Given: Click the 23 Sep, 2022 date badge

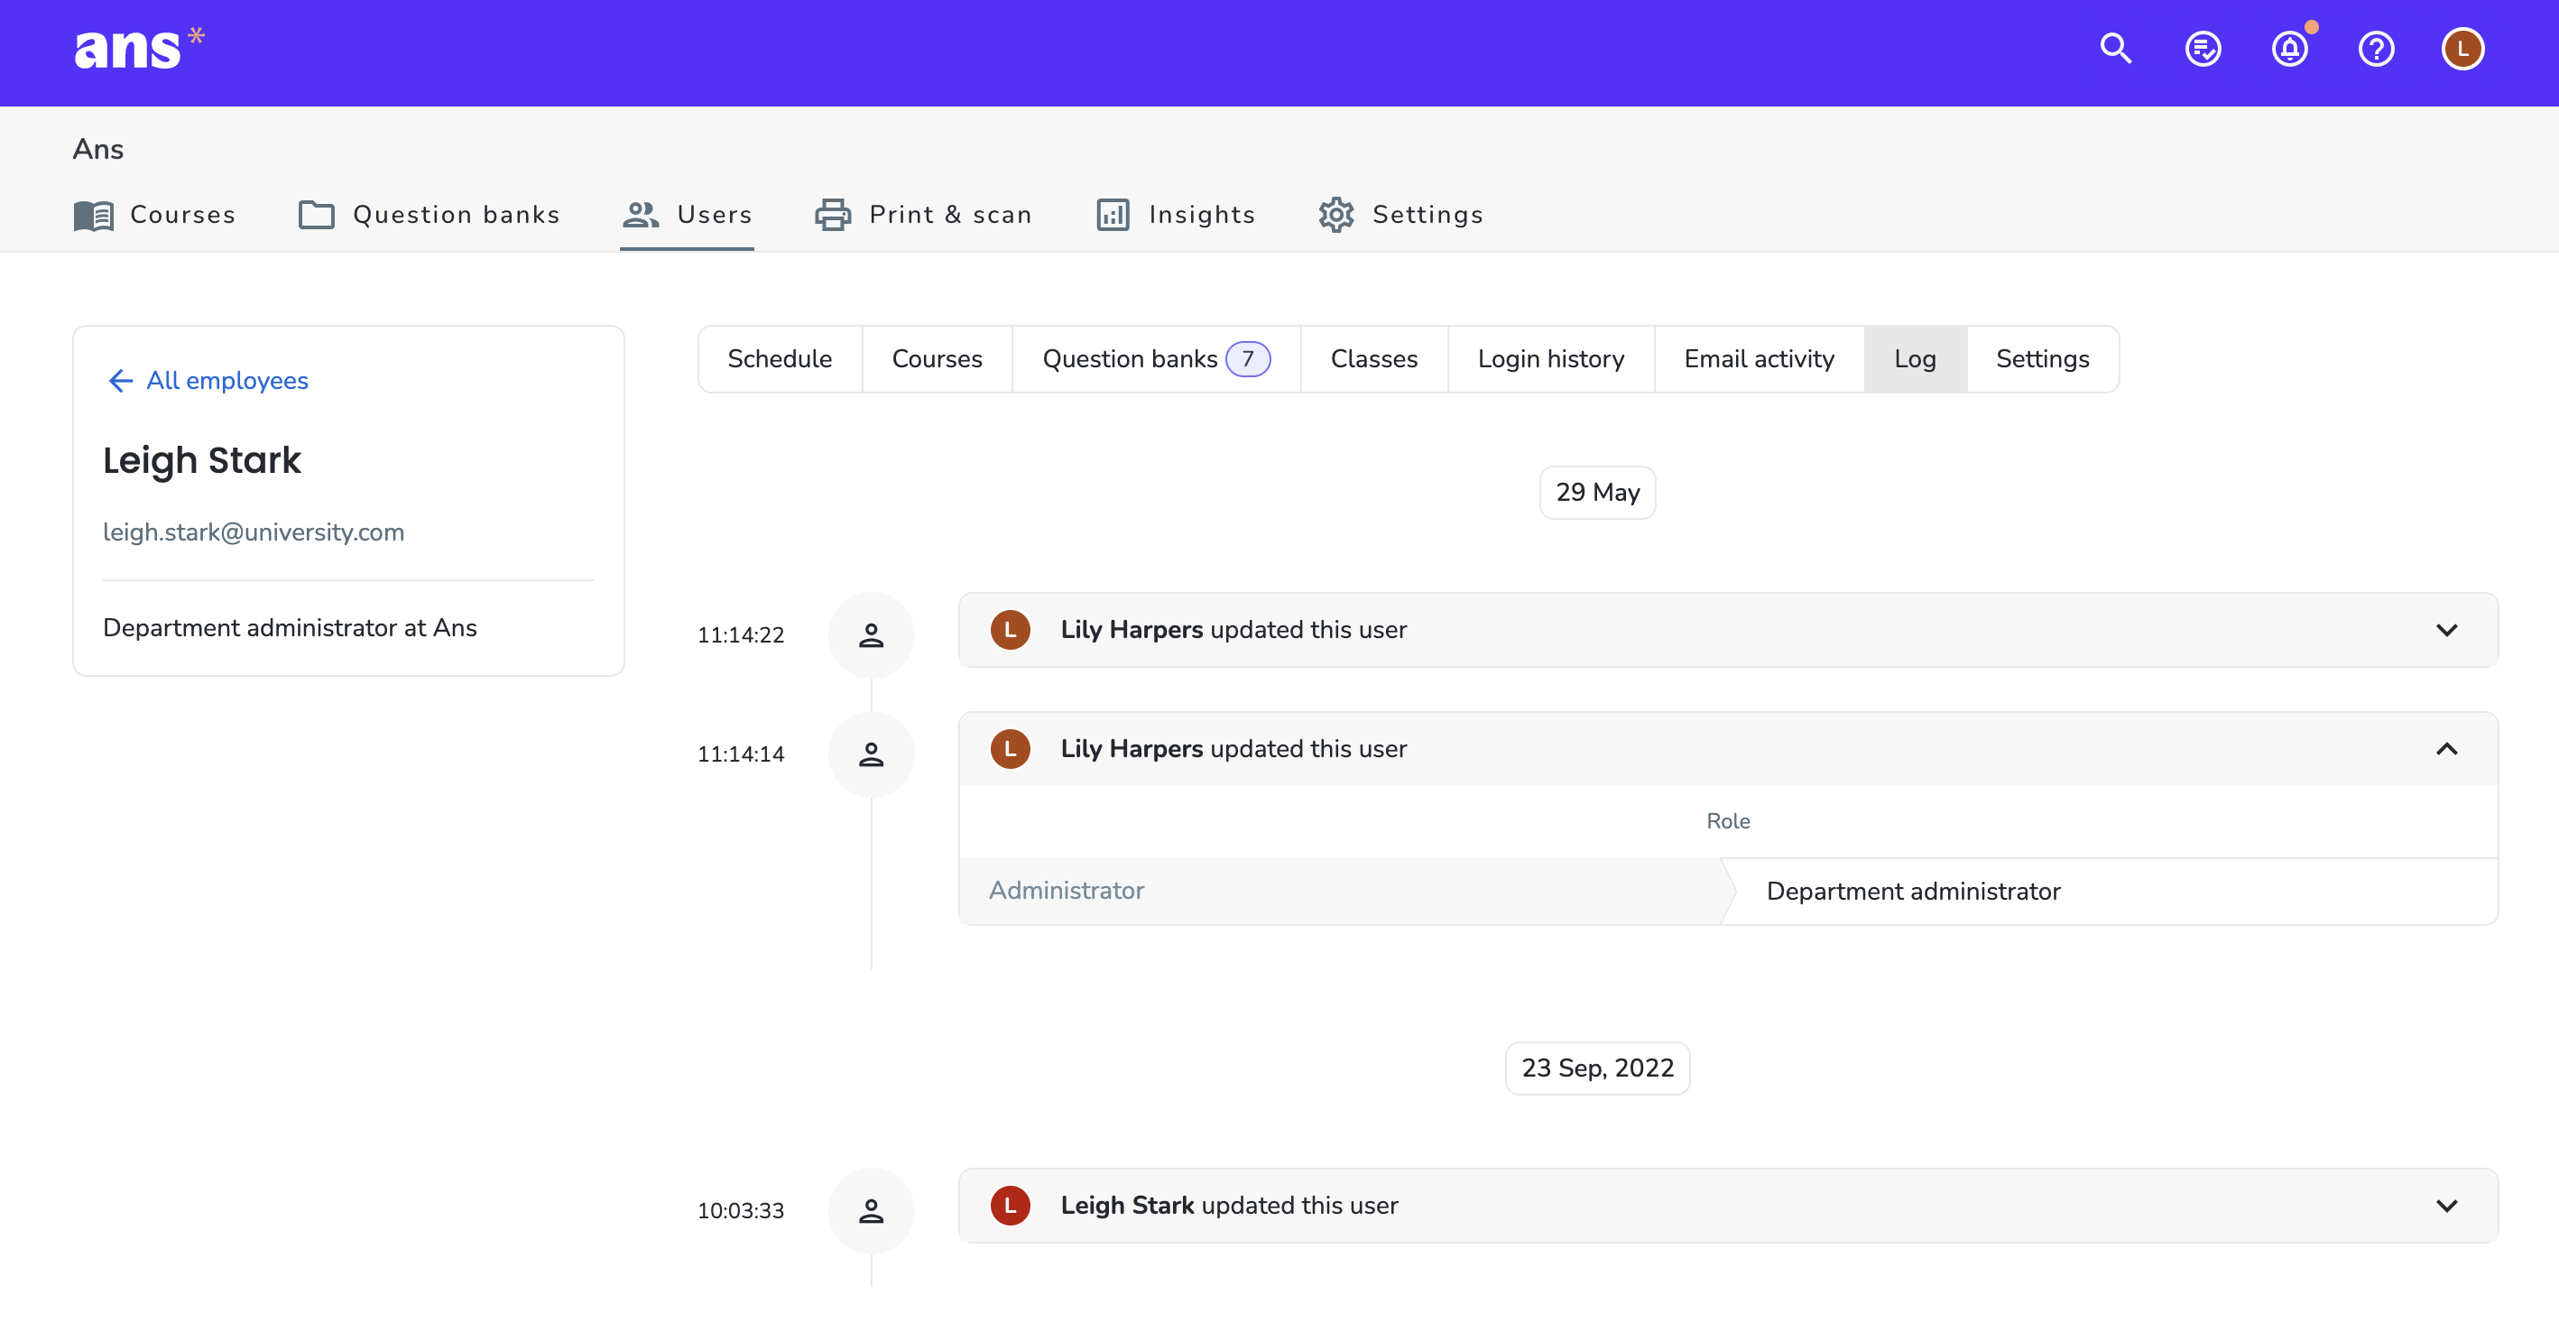Looking at the screenshot, I should [x=1597, y=1068].
